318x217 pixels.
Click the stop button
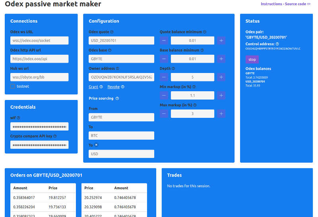252,60
